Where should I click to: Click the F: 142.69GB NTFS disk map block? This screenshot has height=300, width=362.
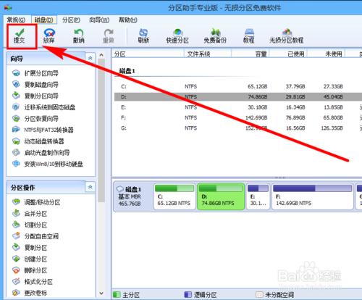pyautogui.click(x=313, y=196)
